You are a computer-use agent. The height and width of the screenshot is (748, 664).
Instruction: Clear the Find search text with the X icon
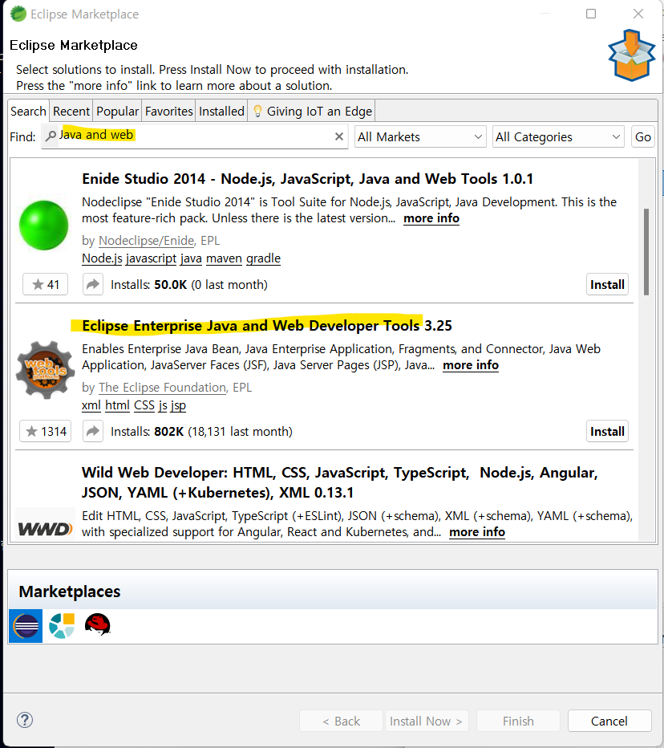[x=339, y=136]
